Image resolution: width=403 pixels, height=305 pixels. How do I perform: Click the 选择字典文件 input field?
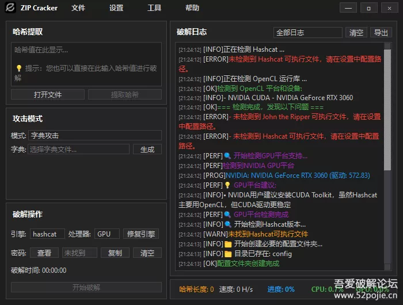(x=78, y=149)
